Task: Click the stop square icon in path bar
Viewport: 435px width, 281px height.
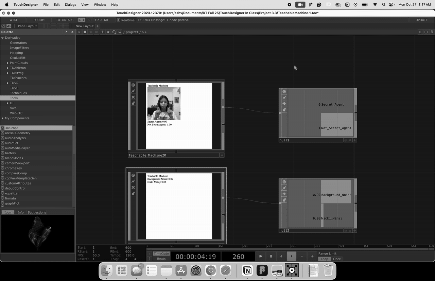Action: [85, 32]
